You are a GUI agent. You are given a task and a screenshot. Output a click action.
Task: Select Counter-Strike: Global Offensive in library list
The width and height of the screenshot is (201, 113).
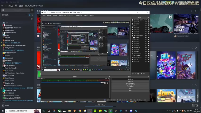(15, 45)
